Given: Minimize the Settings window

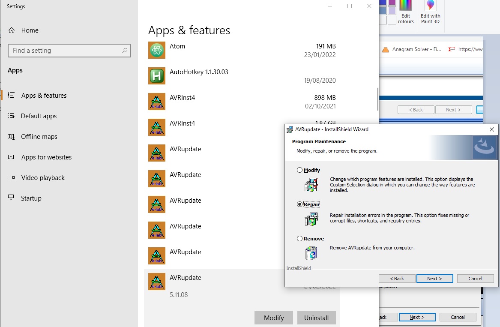Looking at the screenshot, I should pos(330,6).
